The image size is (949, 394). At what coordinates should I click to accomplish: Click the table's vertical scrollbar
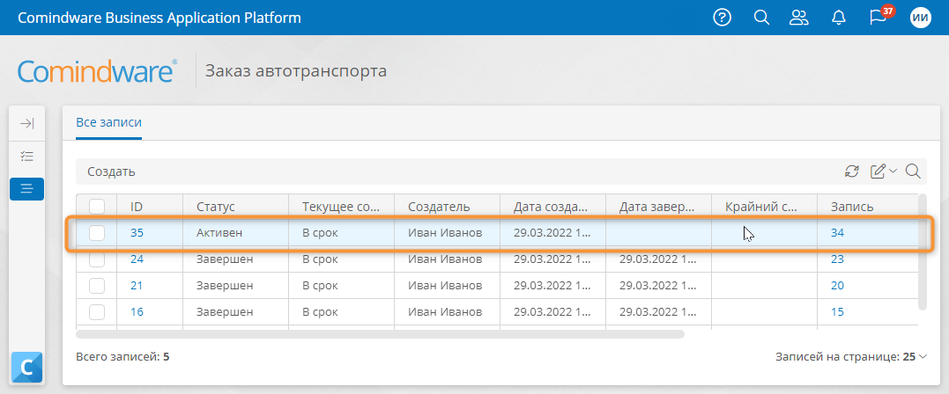tap(923, 252)
